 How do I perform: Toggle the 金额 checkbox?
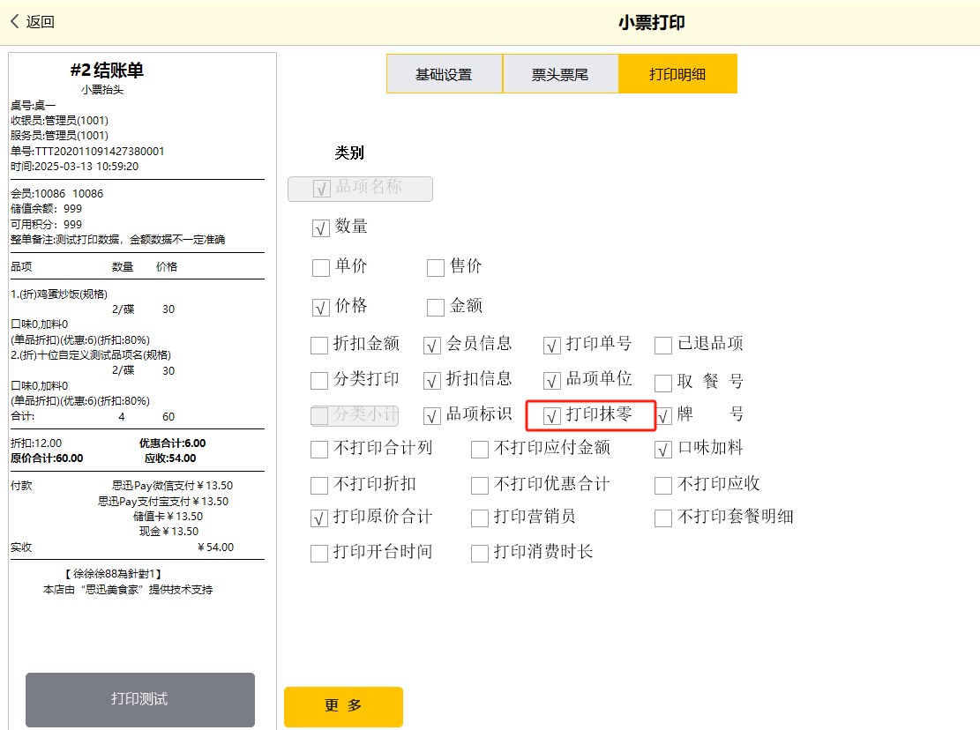pyautogui.click(x=436, y=308)
